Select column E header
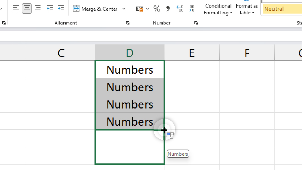 (x=192, y=53)
